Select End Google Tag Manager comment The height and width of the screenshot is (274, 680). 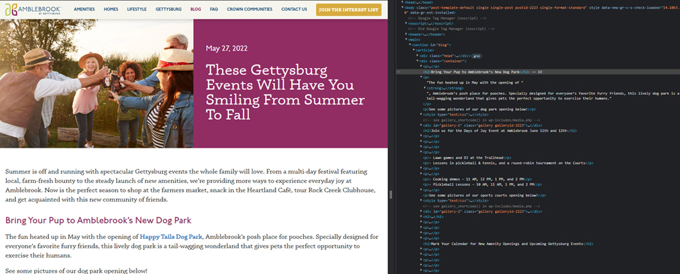(451, 29)
